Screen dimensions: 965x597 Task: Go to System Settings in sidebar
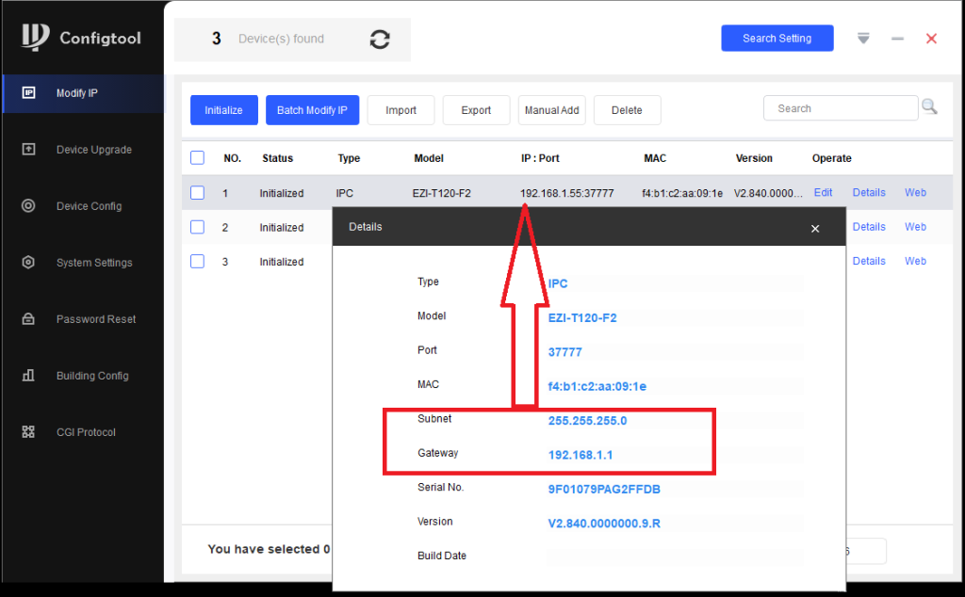93,263
